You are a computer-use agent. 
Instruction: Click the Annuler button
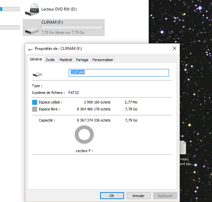click(x=138, y=196)
